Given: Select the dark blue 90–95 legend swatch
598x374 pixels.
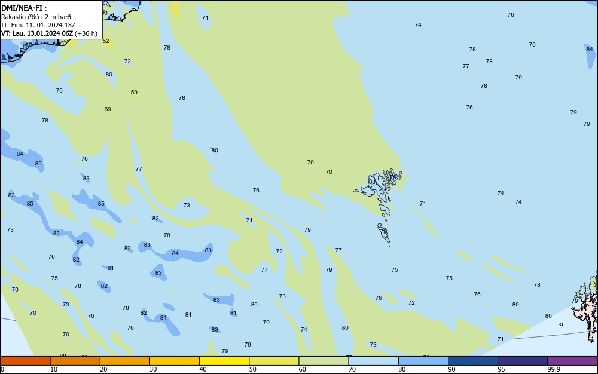Looking at the screenshot, I should coord(473,361).
